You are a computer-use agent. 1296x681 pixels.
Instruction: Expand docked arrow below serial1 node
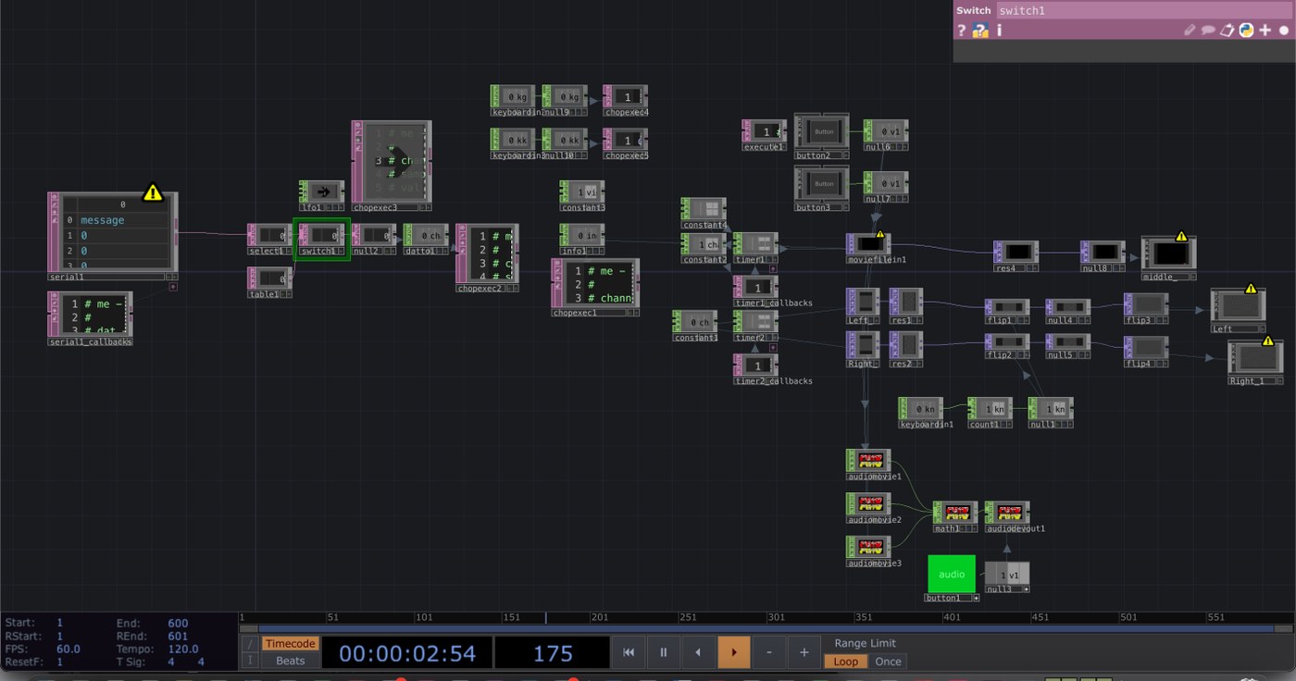tap(173, 287)
